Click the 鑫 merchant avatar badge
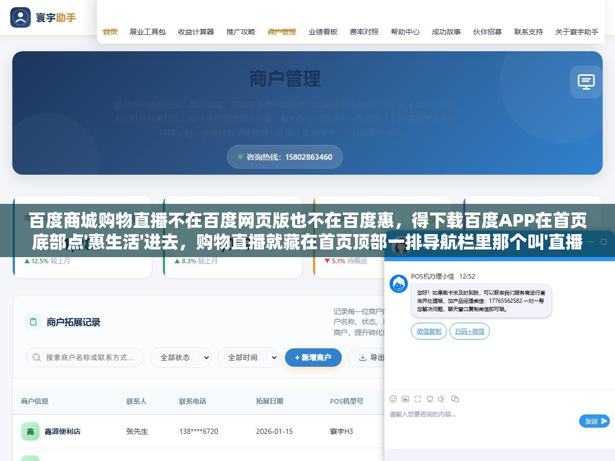The width and height of the screenshot is (615, 461). tap(30, 431)
